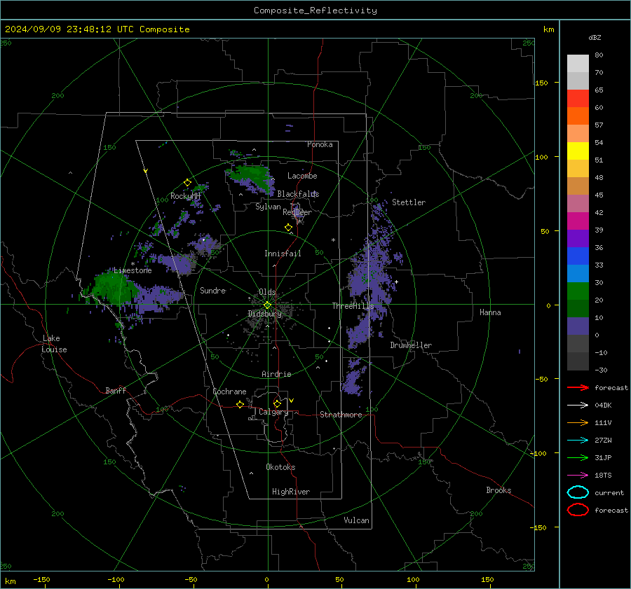Select the yellow diamond marker above Calgary

[x=277, y=403]
